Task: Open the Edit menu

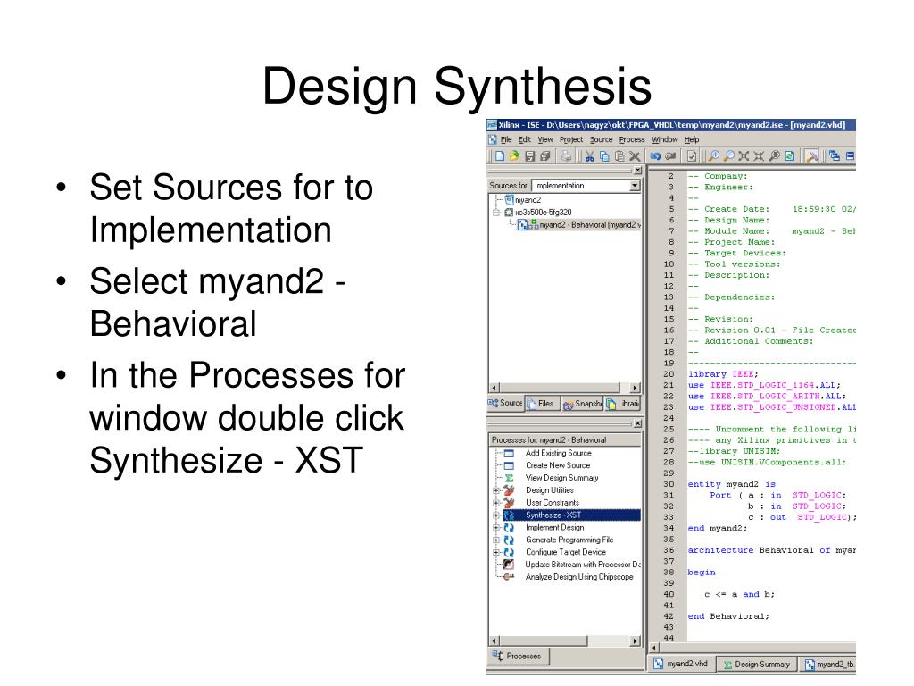Action: [525, 139]
